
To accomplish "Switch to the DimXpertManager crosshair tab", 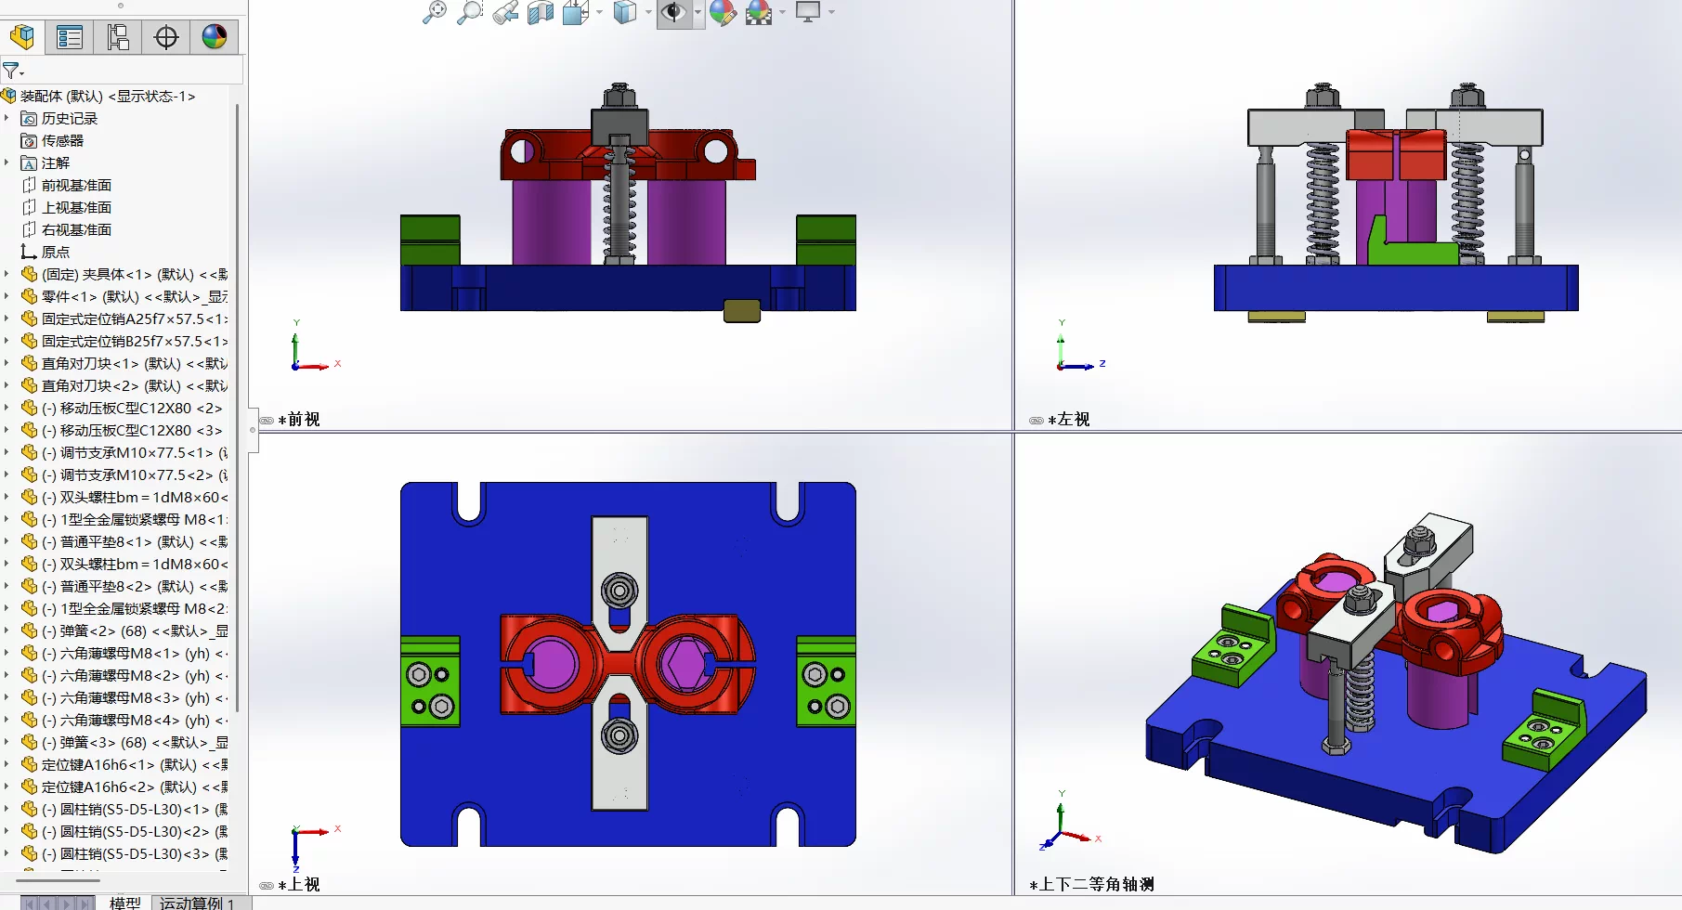I will pos(166,37).
